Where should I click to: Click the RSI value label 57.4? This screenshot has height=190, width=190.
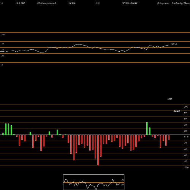click(174, 44)
